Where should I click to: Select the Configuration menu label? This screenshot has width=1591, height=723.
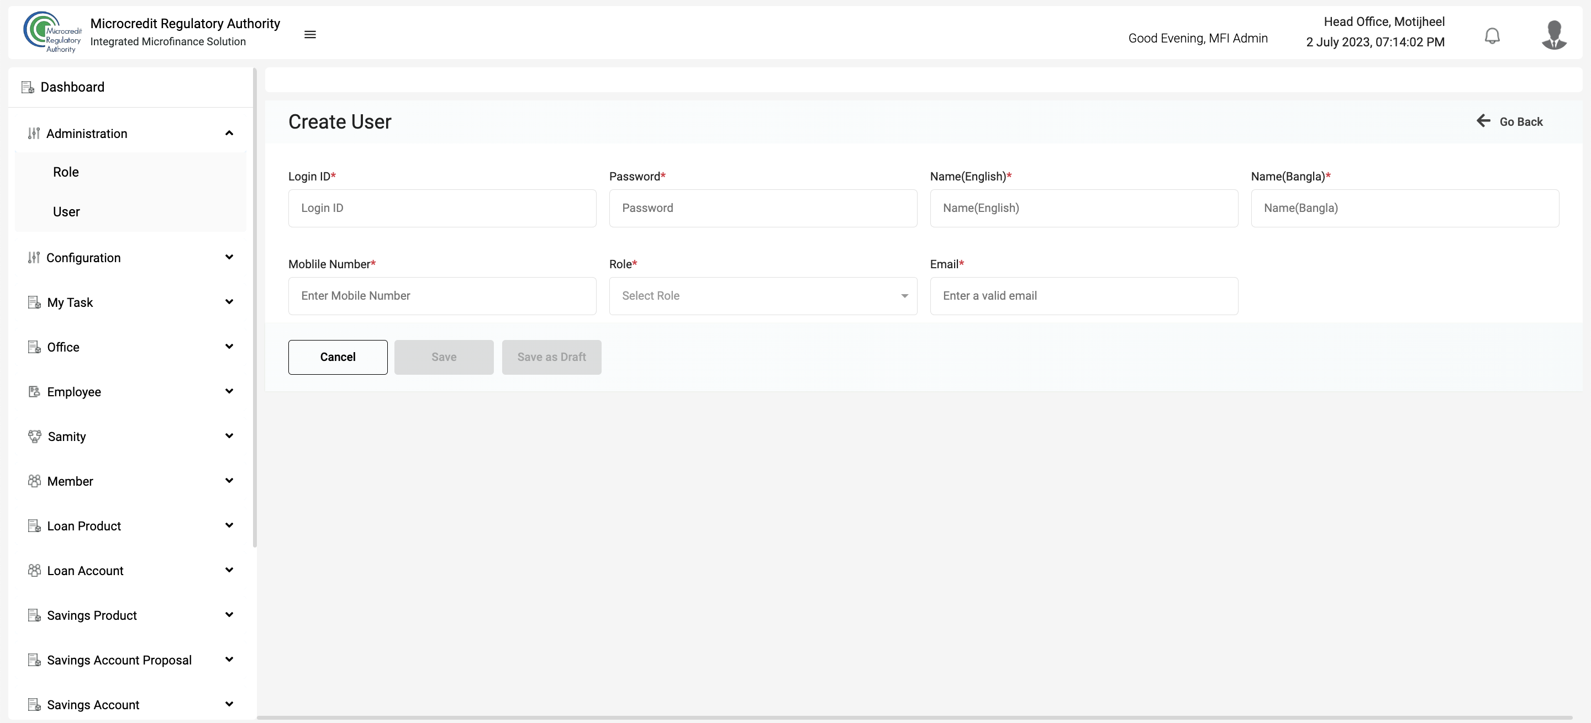click(83, 258)
